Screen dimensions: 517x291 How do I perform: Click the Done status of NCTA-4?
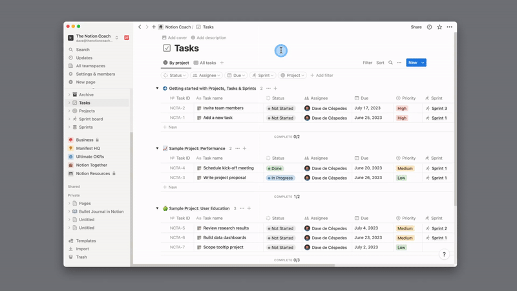(x=275, y=168)
